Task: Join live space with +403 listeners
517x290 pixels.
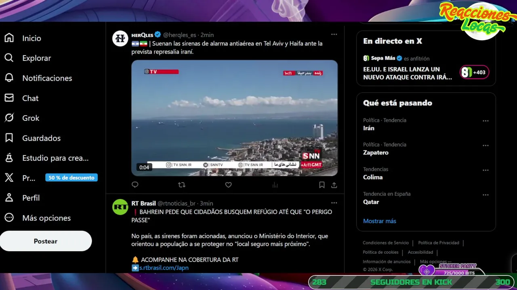Action: click(x=474, y=72)
